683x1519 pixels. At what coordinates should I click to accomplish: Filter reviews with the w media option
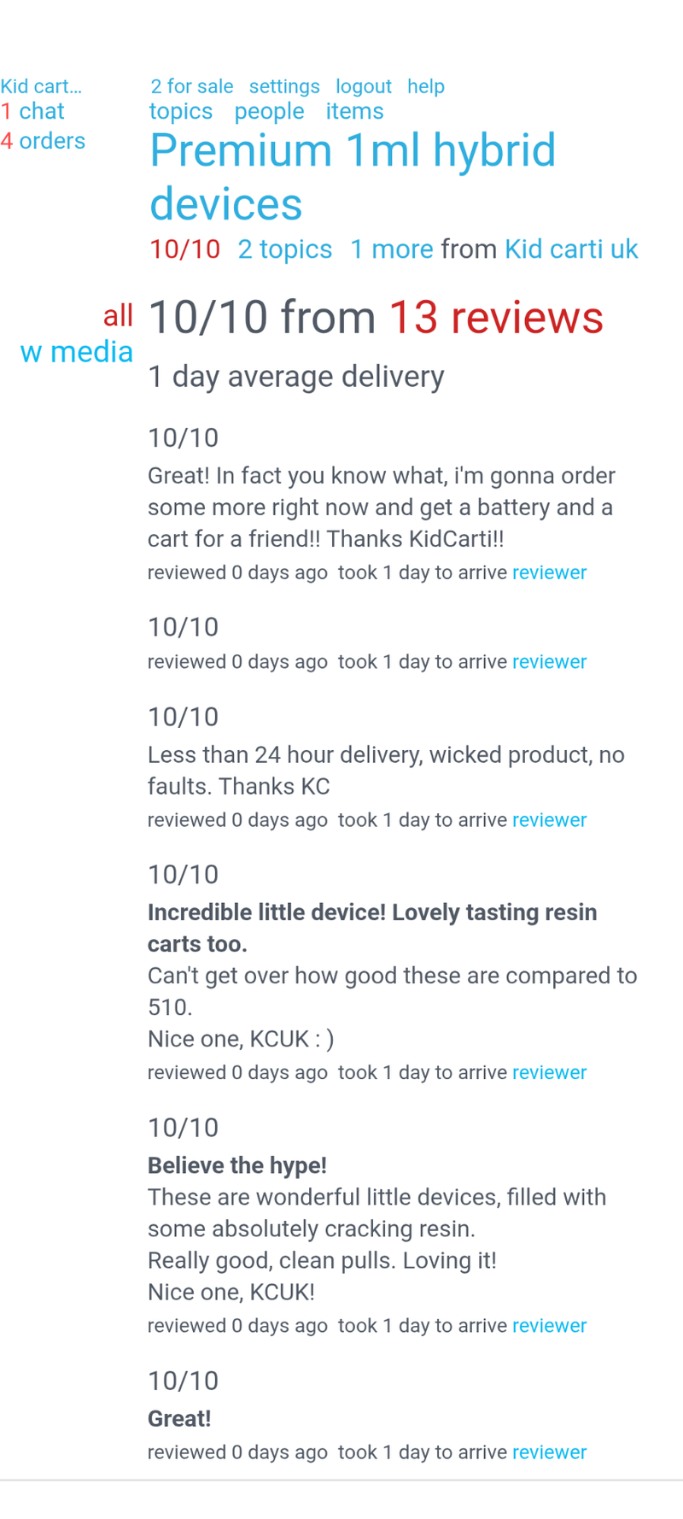pyautogui.click(x=77, y=352)
